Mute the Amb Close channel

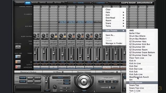point(65,47)
